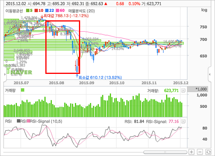
Task: Click the pink 60-day moving average swatch
Action: (x=57, y=11)
